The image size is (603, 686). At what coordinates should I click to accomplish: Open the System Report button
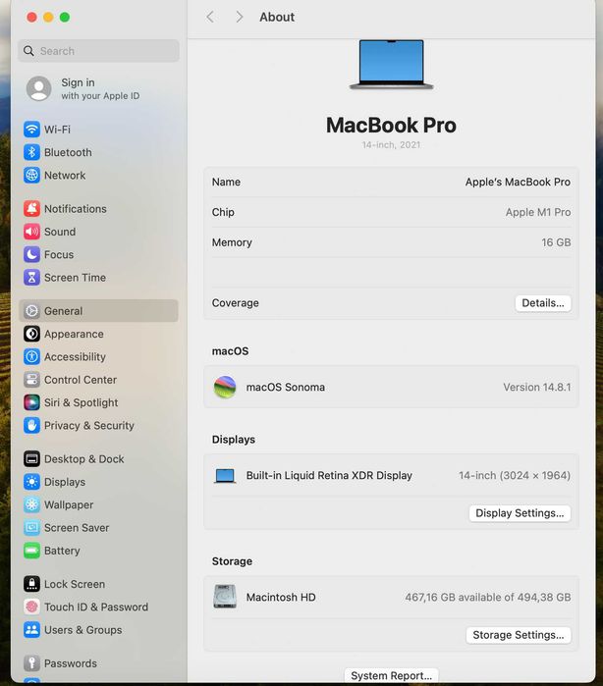392,675
